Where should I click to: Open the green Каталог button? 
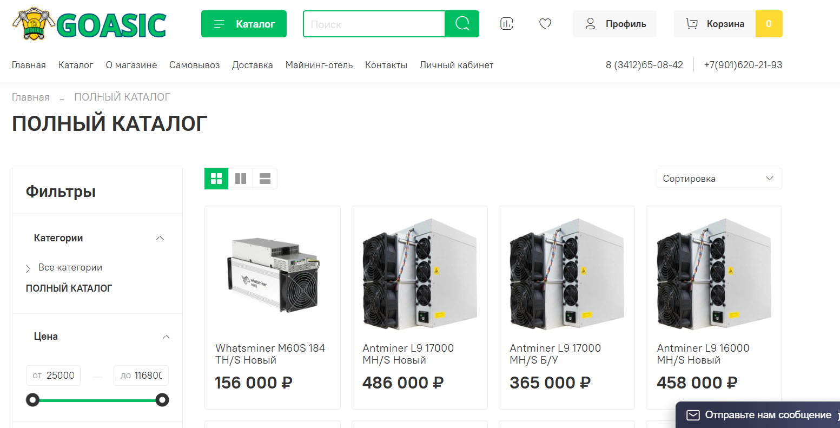244,24
